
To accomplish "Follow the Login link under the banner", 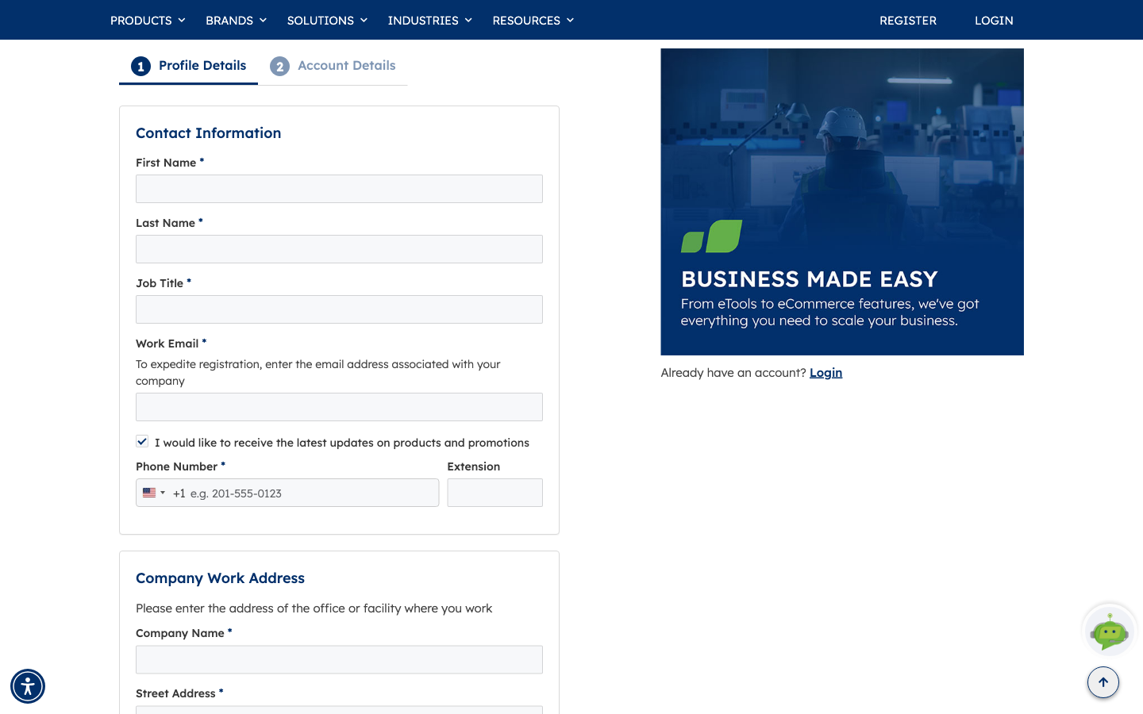I will (x=825, y=373).
